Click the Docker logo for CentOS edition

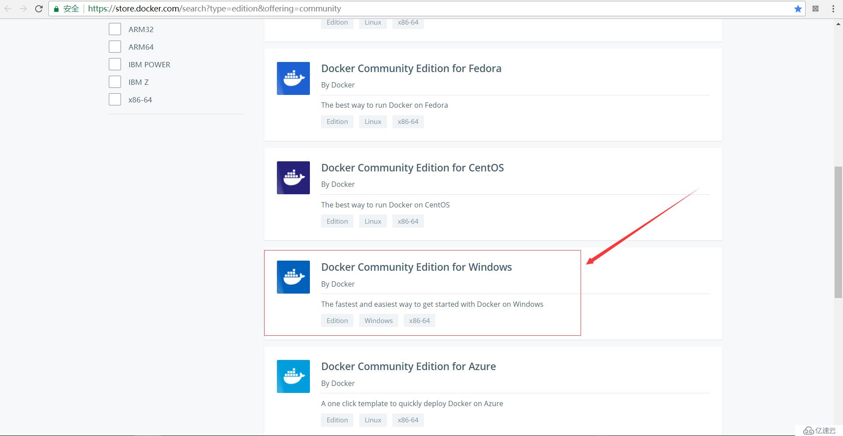293,178
